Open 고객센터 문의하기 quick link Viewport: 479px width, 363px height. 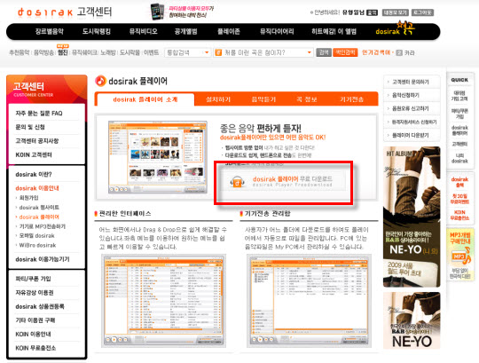pyautogui.click(x=411, y=82)
